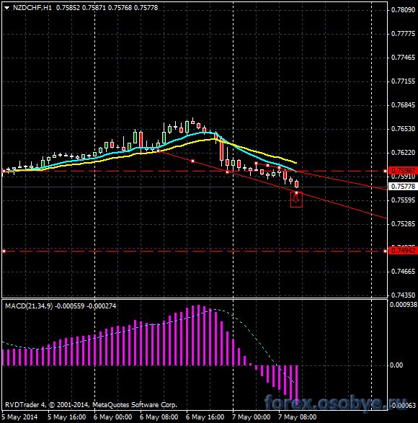Click left anchor of the 0.75987 dashed line

click(4, 171)
